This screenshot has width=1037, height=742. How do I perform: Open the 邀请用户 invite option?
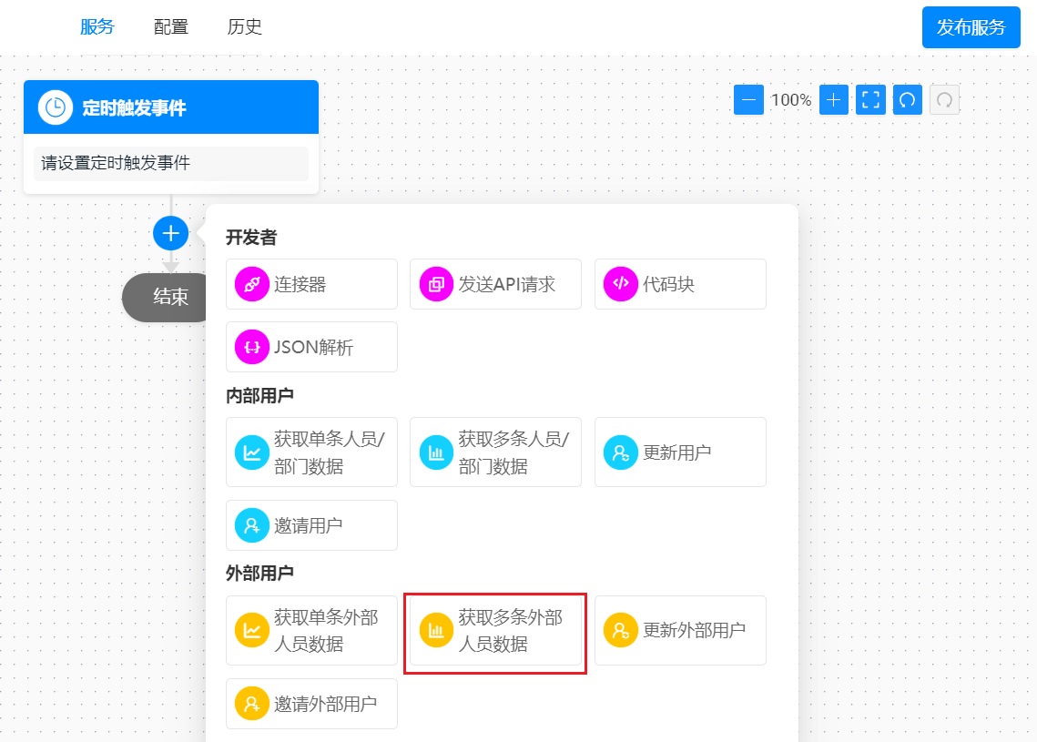point(311,524)
